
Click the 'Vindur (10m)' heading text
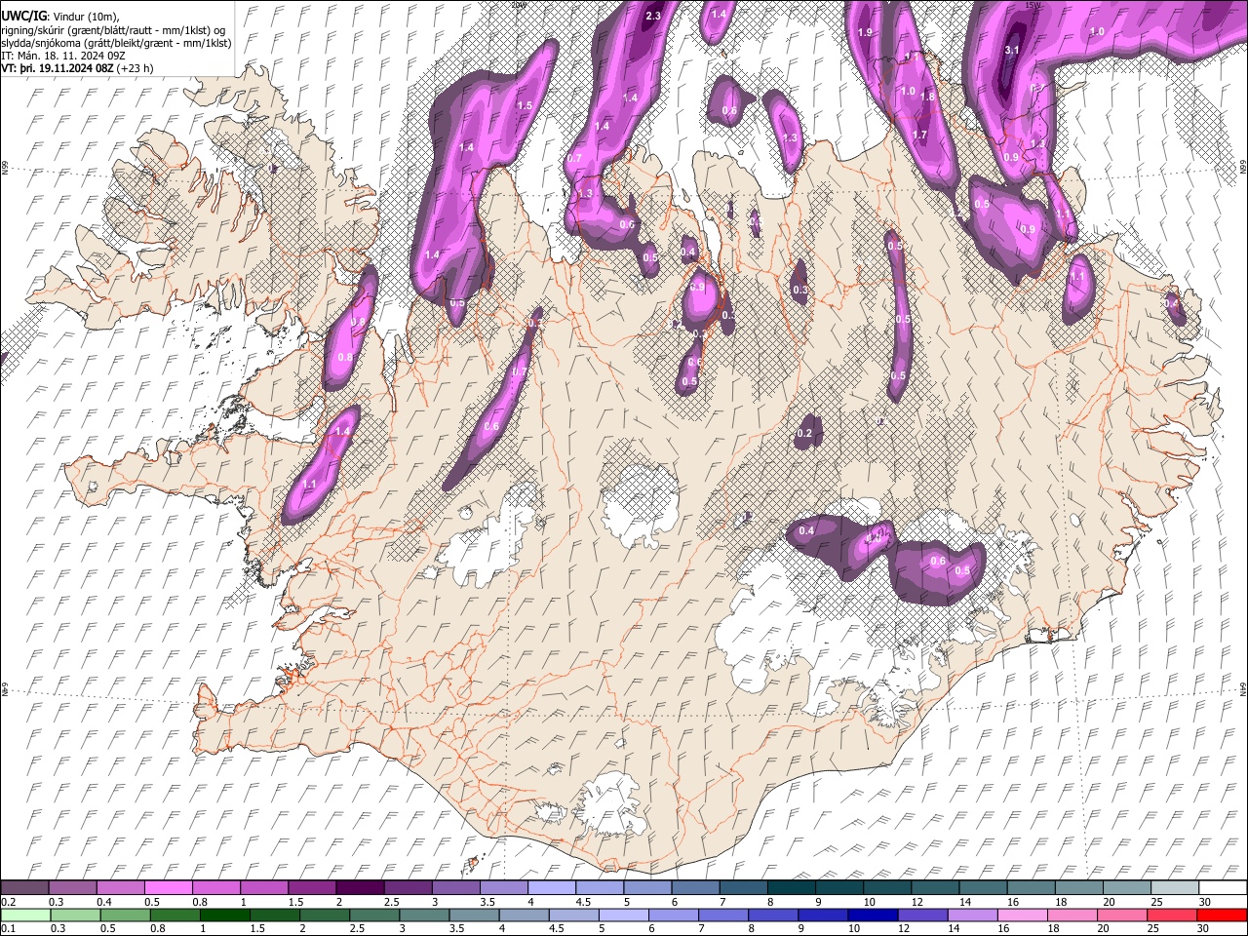(84, 16)
